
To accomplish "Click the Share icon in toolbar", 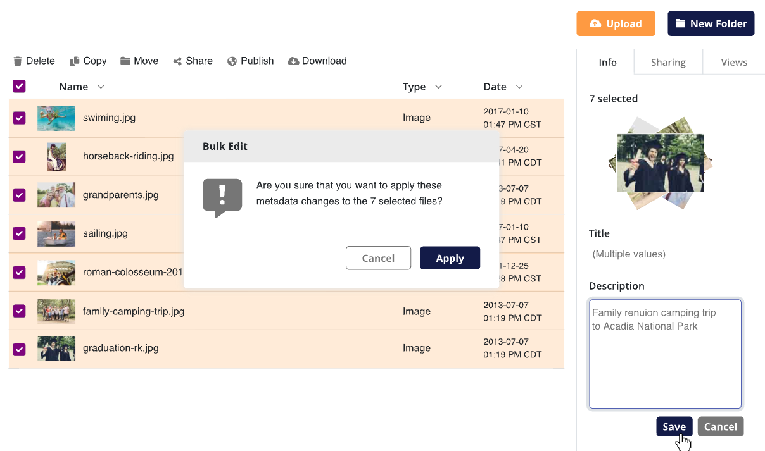I will coord(178,61).
